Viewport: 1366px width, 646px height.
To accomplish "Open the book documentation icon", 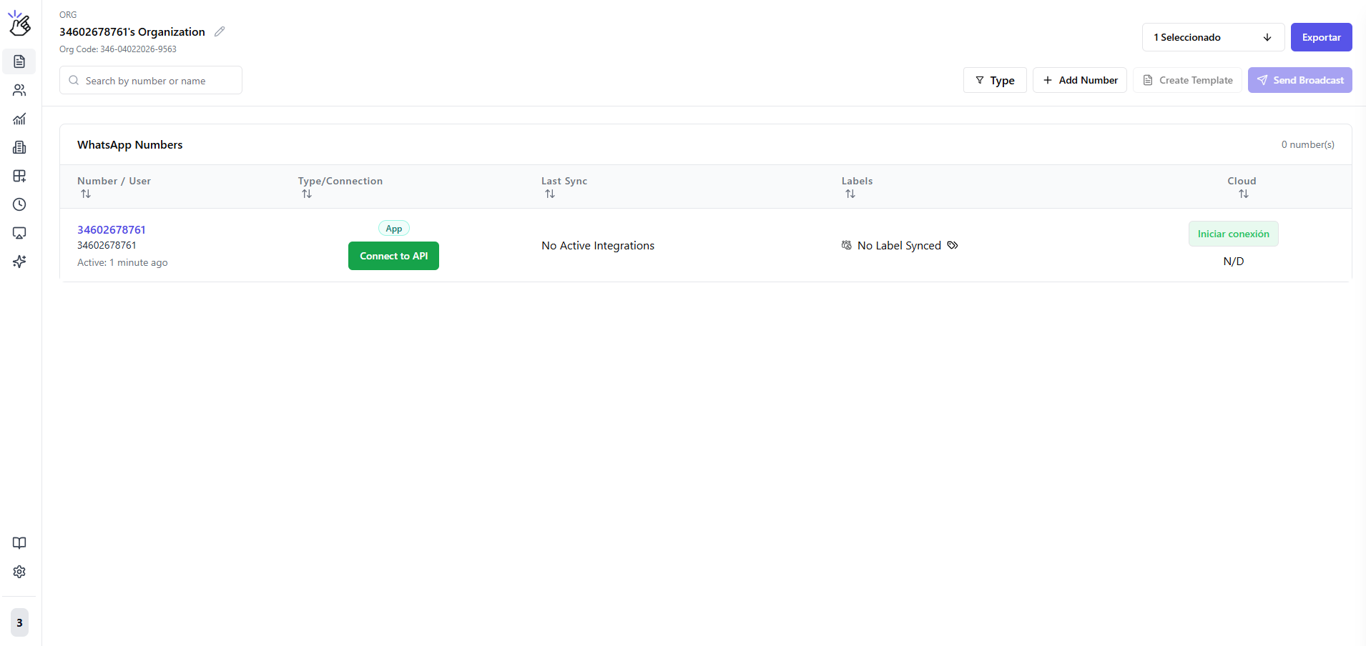I will point(19,543).
